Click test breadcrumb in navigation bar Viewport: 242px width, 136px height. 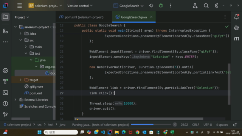coord(51,125)
